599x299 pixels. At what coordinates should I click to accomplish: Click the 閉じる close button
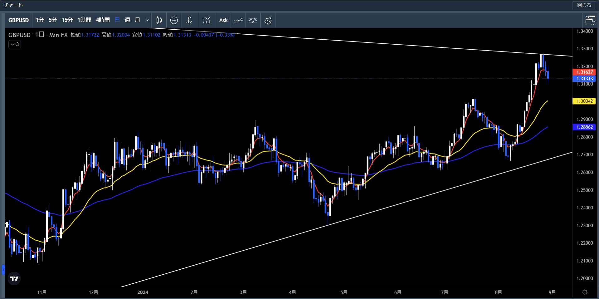click(584, 5)
